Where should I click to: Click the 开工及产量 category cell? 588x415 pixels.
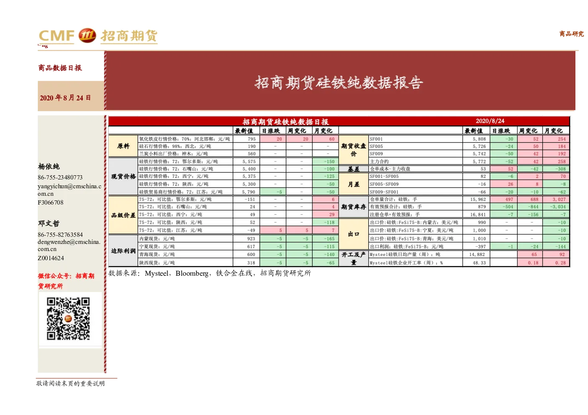click(353, 259)
